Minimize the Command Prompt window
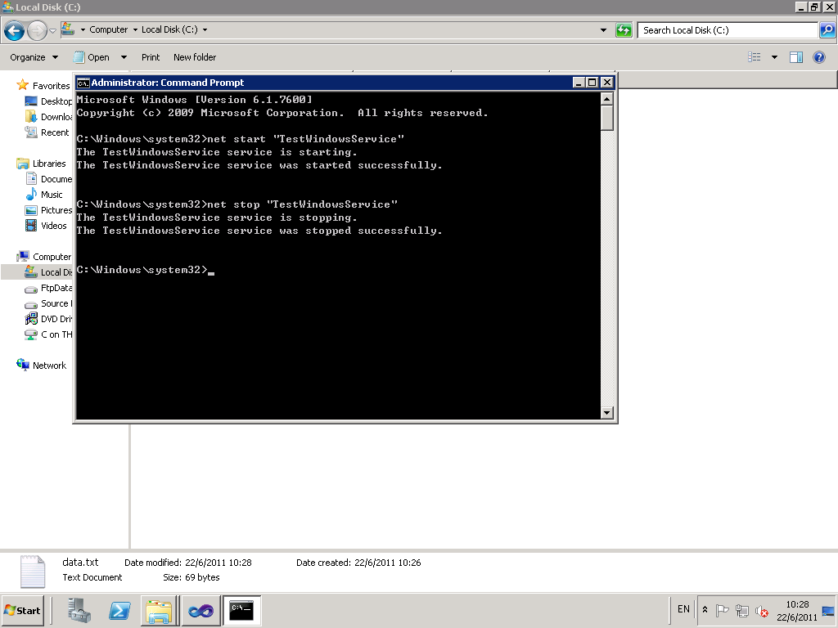Viewport: 838px width, 628px height. 579,83
